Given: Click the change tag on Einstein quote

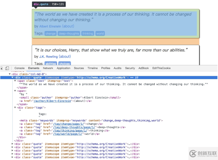Looking at the screenshot, I should tap(51, 33).
